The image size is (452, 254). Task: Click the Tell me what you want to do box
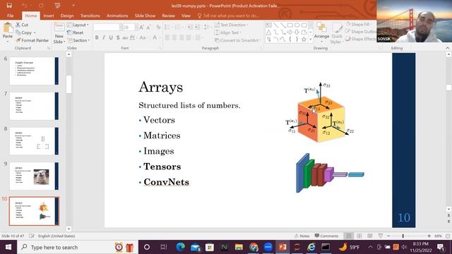[228, 16]
